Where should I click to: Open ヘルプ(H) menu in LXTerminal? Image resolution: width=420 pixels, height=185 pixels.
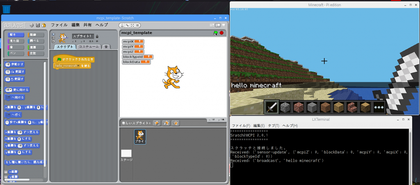pos(290,126)
